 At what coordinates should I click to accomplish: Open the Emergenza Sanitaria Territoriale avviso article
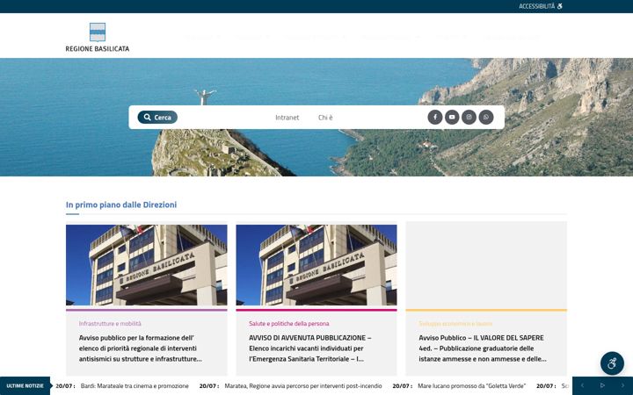click(310, 348)
